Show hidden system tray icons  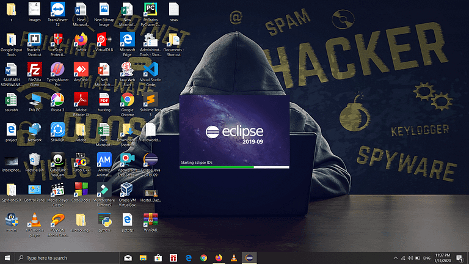pyautogui.click(x=396, y=258)
